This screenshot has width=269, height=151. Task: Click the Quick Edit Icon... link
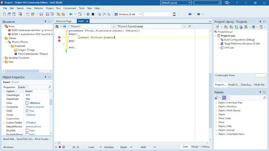tap(25, 139)
